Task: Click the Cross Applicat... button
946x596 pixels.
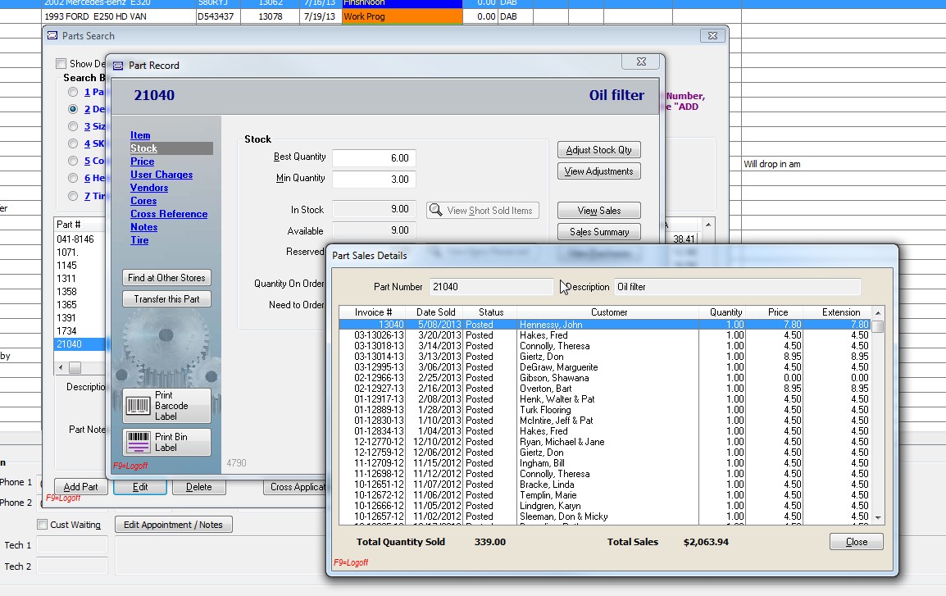Action: coord(295,487)
